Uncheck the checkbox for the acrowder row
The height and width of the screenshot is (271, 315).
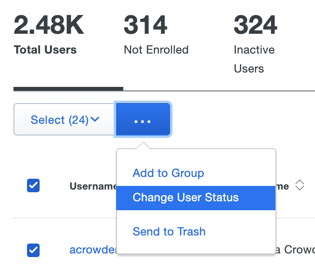(x=33, y=250)
